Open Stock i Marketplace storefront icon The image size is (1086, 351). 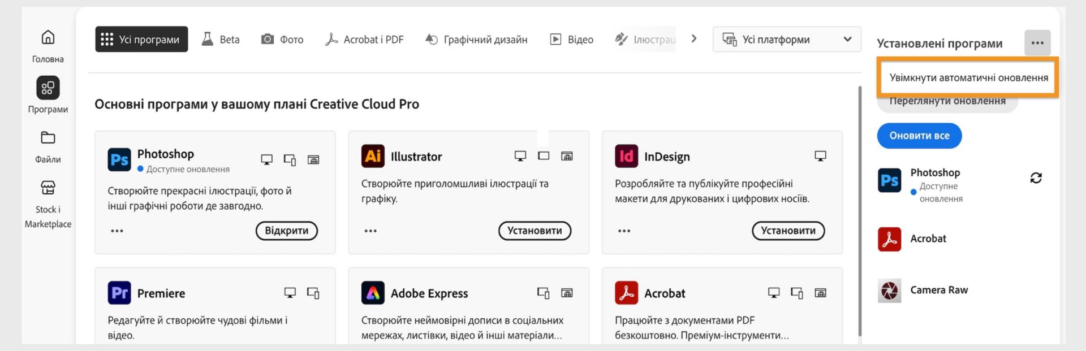[48, 187]
